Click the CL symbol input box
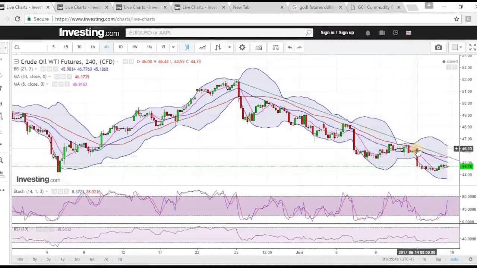Screen dimensions: 477x268 29,47
